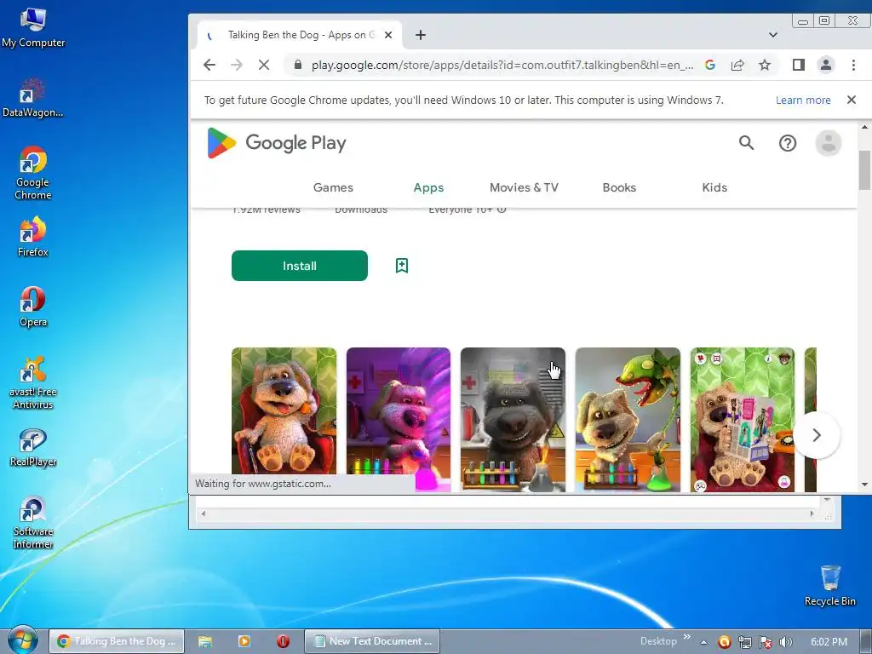
Task: Click the scroll down arrow of the page
Action: (864, 485)
